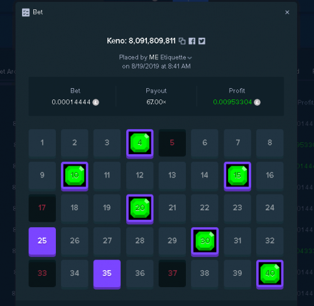This screenshot has height=306, width=314.
Task: Tap Keno tile 18
Action: click(x=75, y=208)
